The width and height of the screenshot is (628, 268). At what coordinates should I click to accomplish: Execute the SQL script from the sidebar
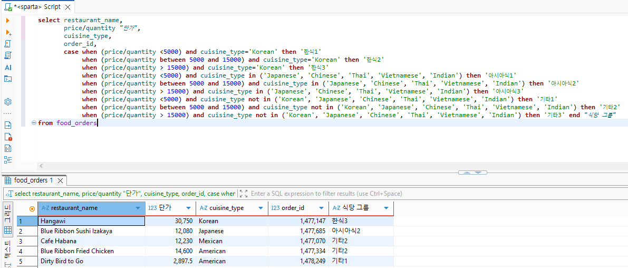tap(7, 44)
